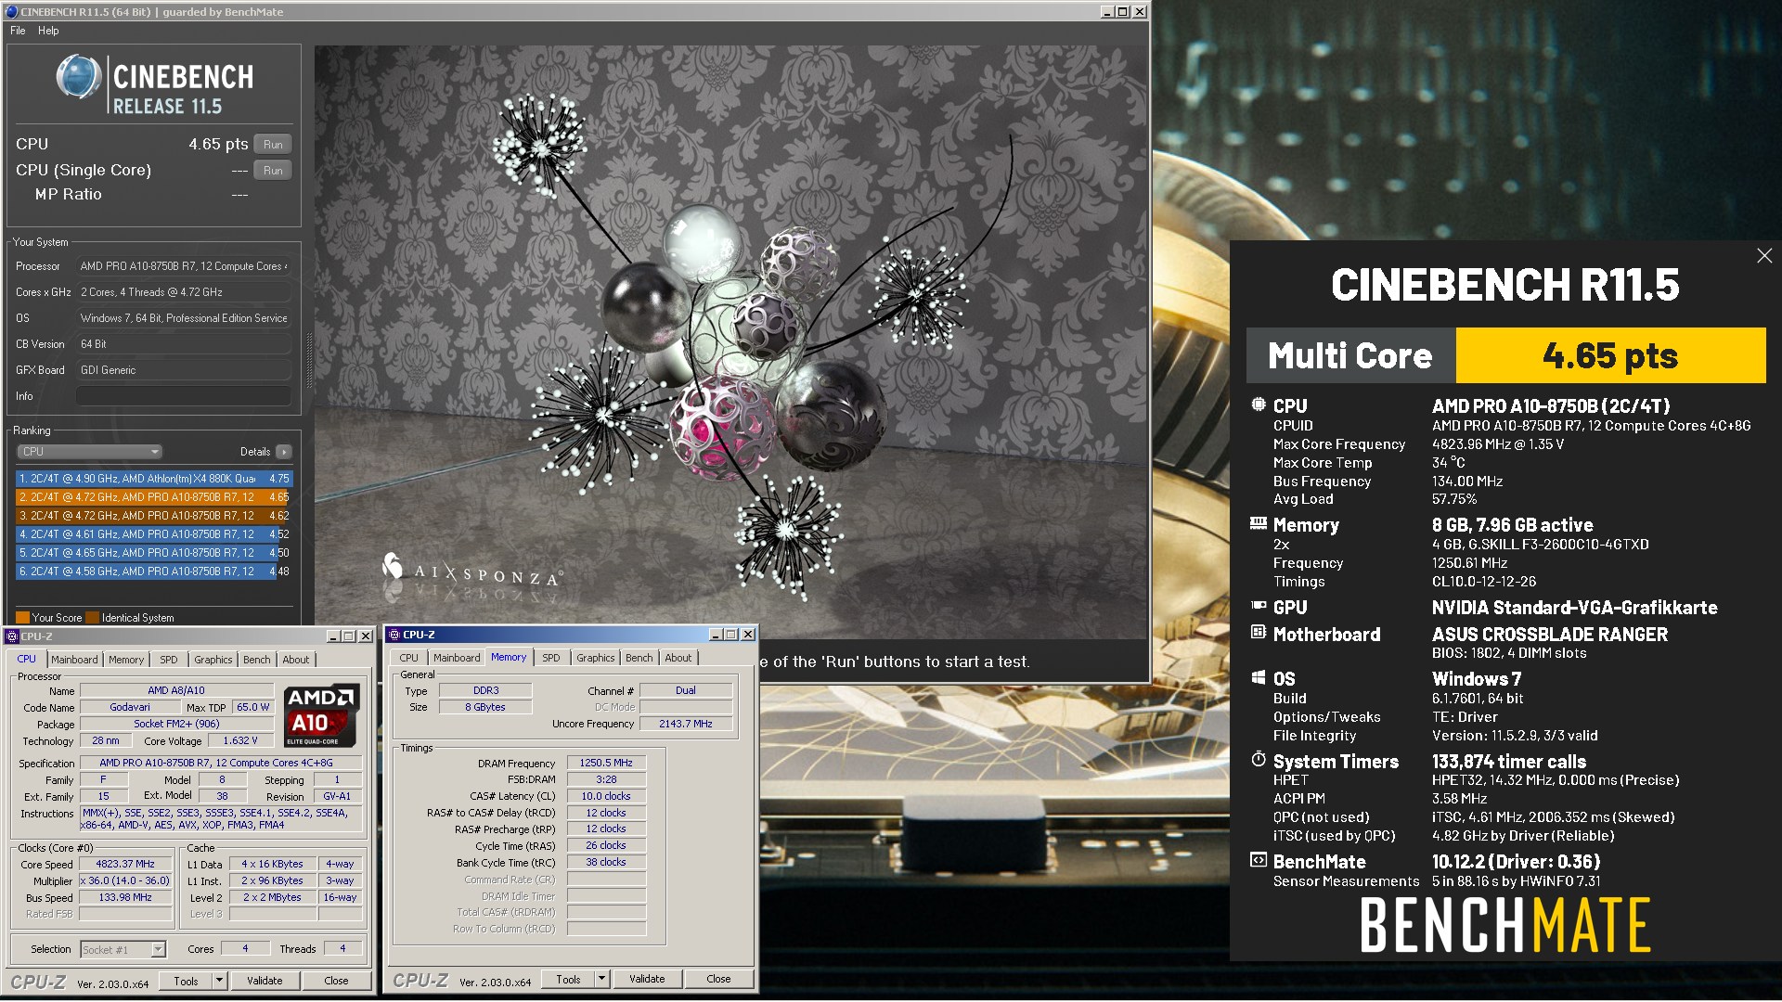Click the AMD A10 logo in CPU-Z
Viewport: 1782px width, 1002px height.
click(321, 715)
